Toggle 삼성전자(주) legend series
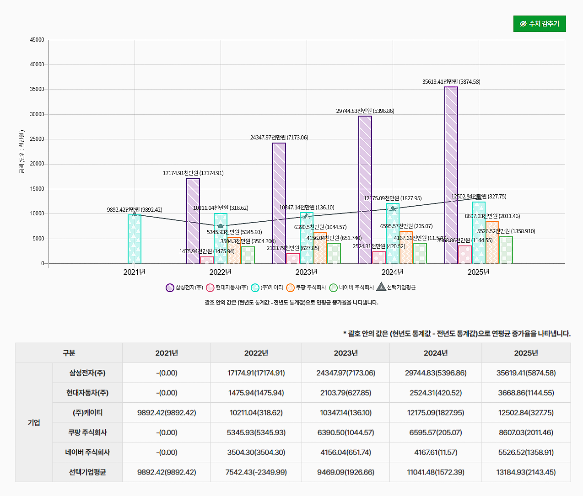 (184, 288)
